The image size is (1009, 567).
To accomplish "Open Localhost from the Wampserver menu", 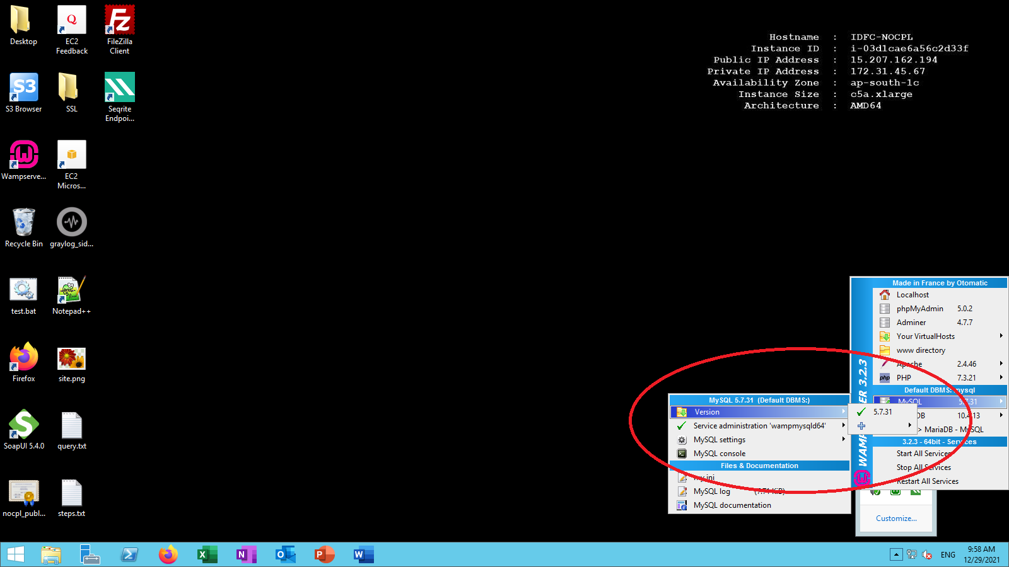I will click(940, 295).
